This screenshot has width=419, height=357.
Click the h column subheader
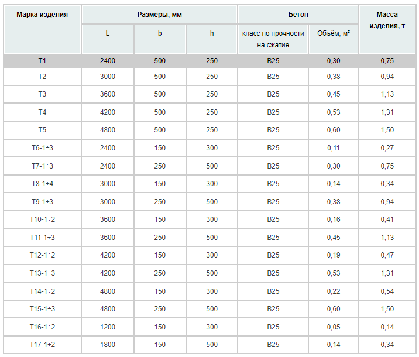click(212, 33)
